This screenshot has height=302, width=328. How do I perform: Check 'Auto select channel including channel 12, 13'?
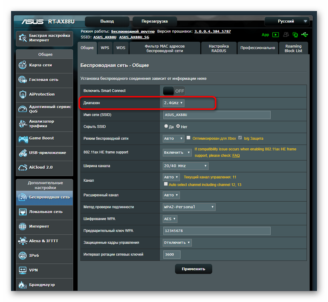(166, 184)
